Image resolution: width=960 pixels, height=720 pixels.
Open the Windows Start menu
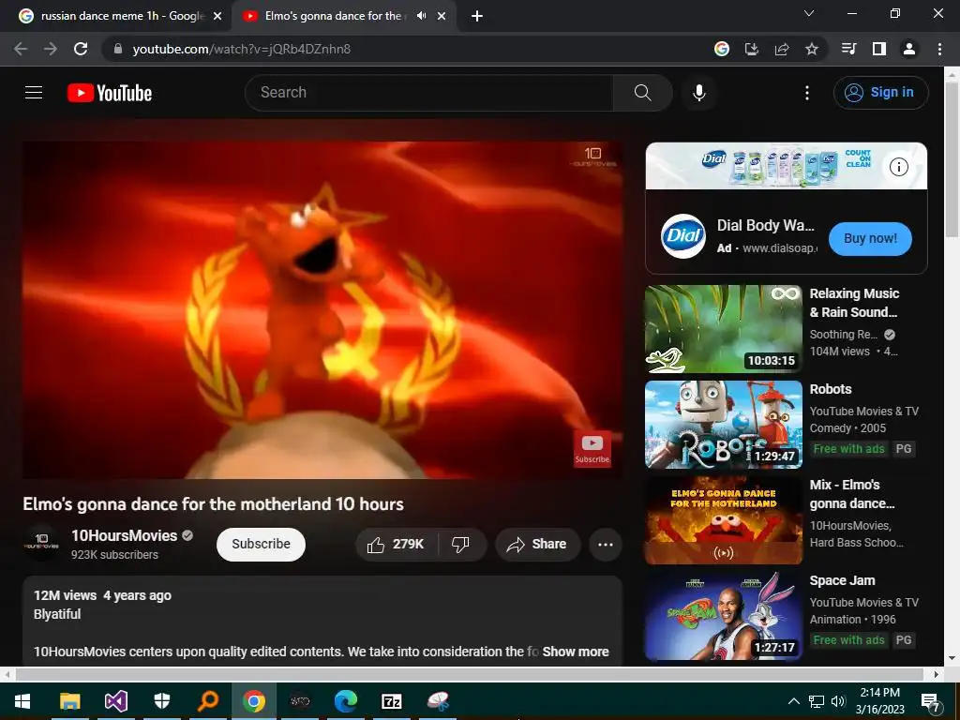click(x=22, y=701)
